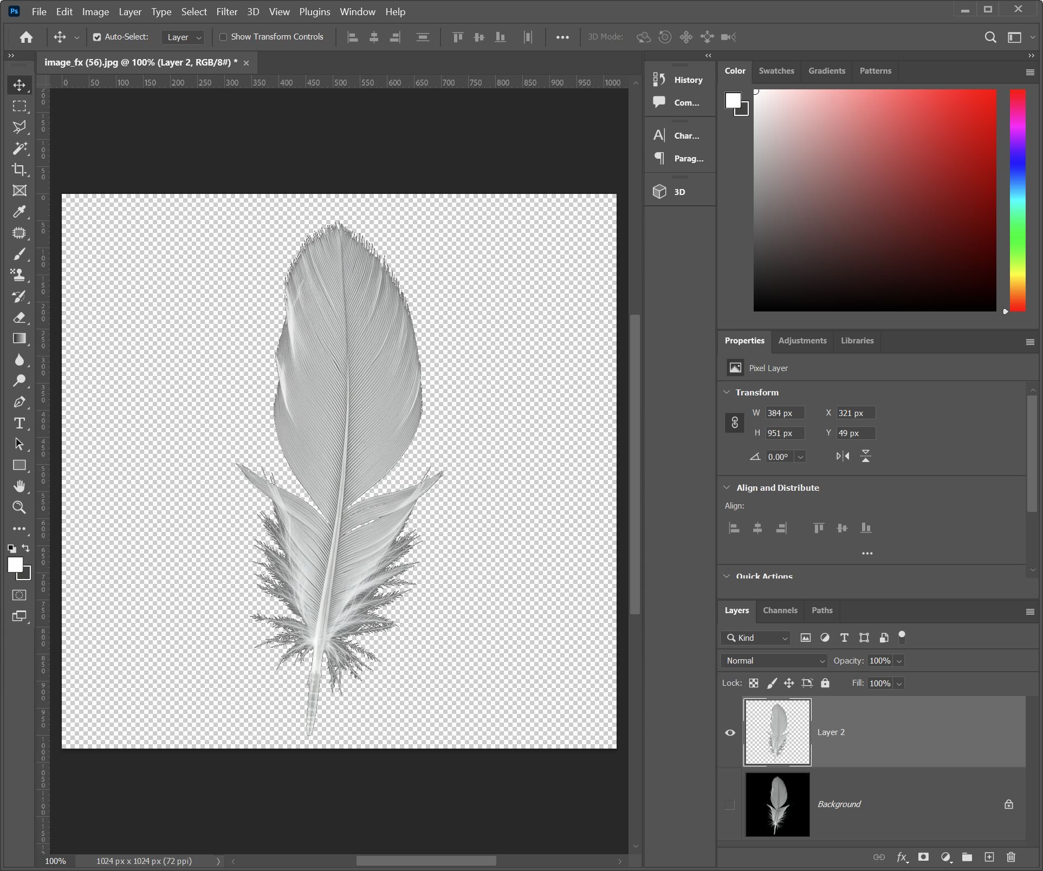Viewport: 1043px width, 871px height.
Task: Click flip horizontal icon in Transform
Action: point(843,456)
